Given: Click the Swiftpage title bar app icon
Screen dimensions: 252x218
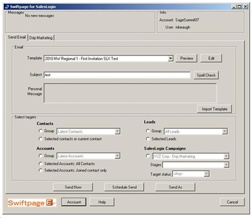Looking at the screenshot, I should click(7, 7).
